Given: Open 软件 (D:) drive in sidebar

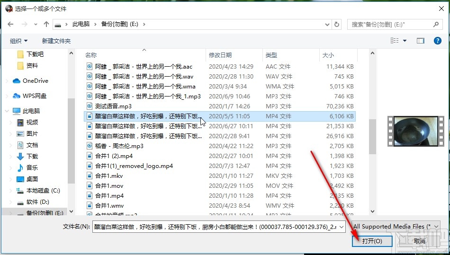Looking at the screenshot, I should 33,202.
